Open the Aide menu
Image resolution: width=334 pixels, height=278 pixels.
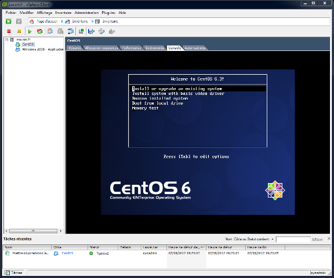[122, 13]
